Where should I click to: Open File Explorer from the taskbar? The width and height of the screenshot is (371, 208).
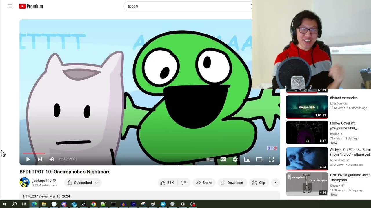pyautogui.click(x=44, y=204)
